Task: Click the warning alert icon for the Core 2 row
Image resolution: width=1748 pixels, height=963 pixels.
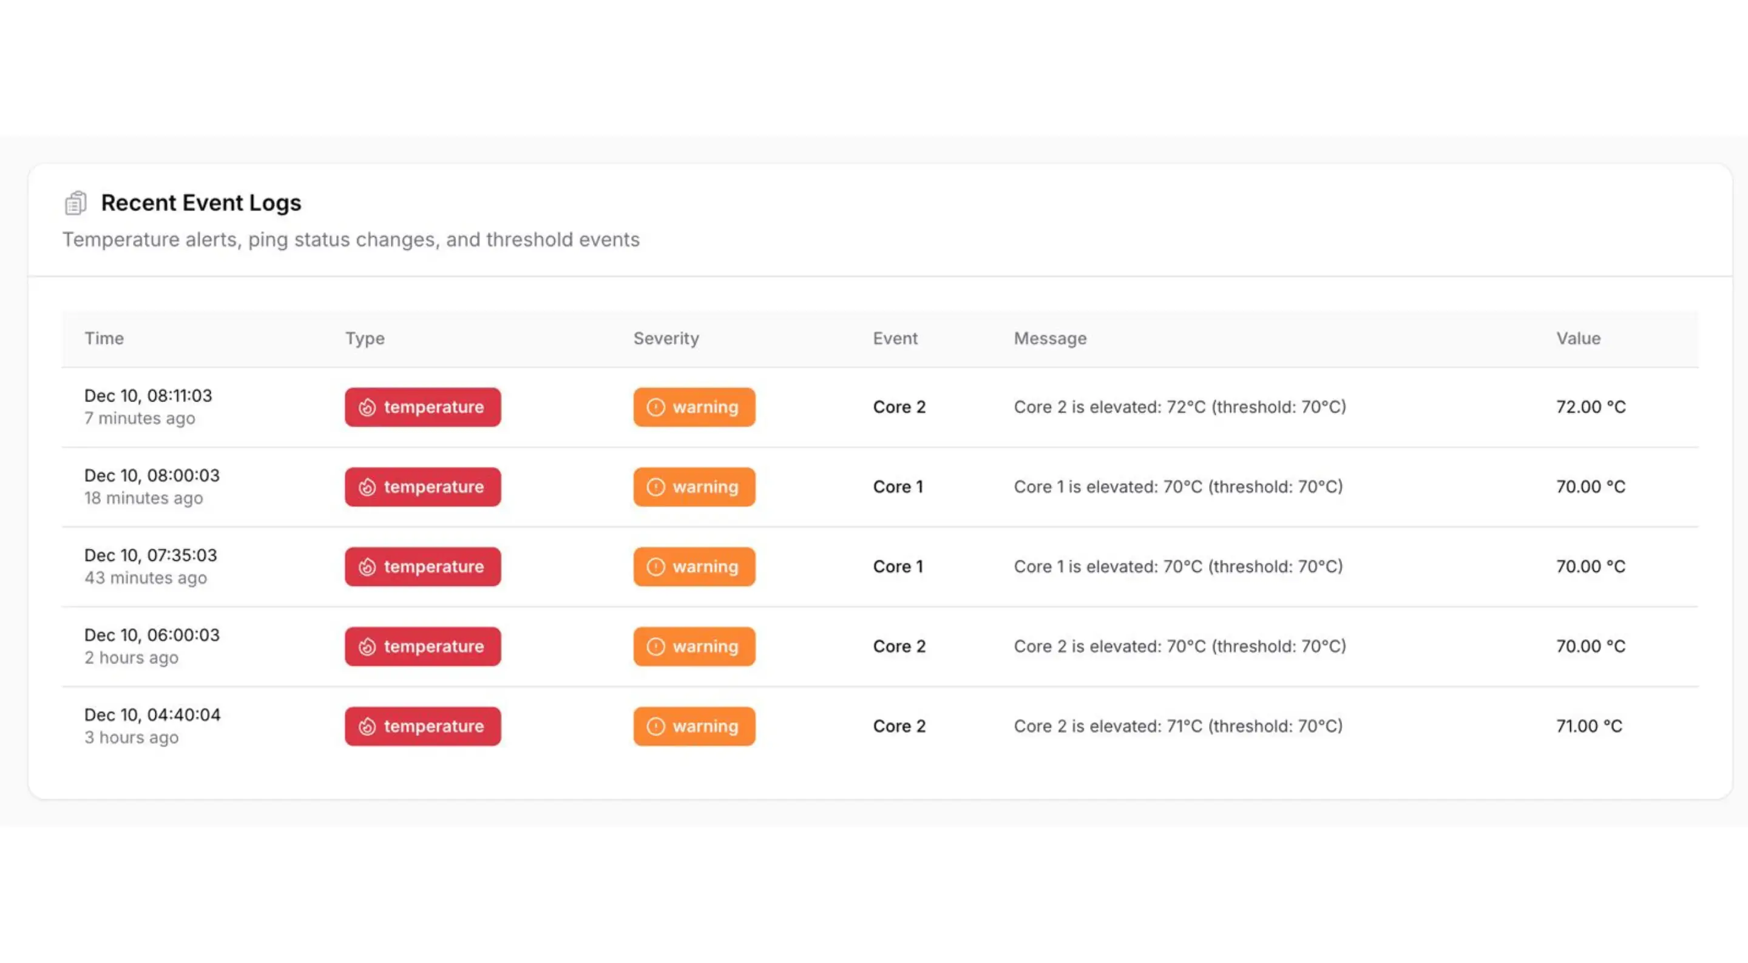Action: tap(655, 407)
